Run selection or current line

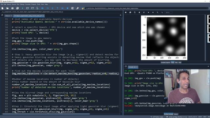point(37,8)
